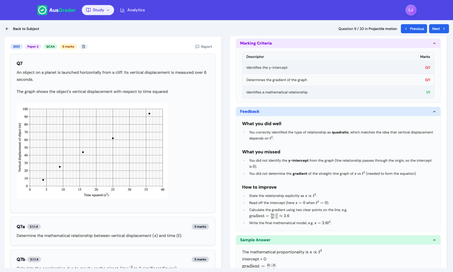
Task: Click the 'How to improve' heading
Action: (259, 187)
